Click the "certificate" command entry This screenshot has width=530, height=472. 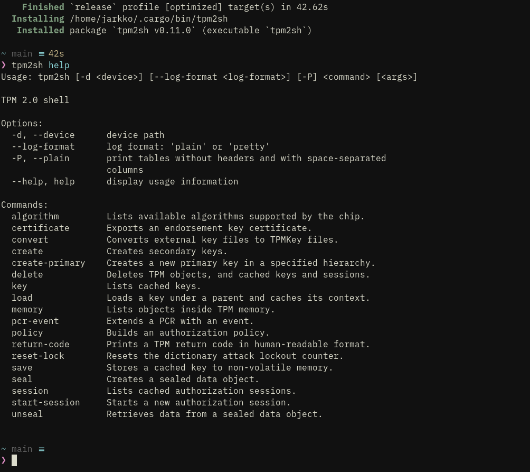[40, 228]
